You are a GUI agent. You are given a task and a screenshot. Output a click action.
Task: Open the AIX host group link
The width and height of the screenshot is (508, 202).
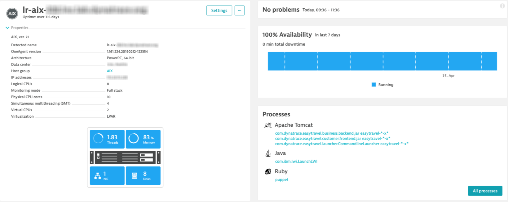[x=110, y=71]
